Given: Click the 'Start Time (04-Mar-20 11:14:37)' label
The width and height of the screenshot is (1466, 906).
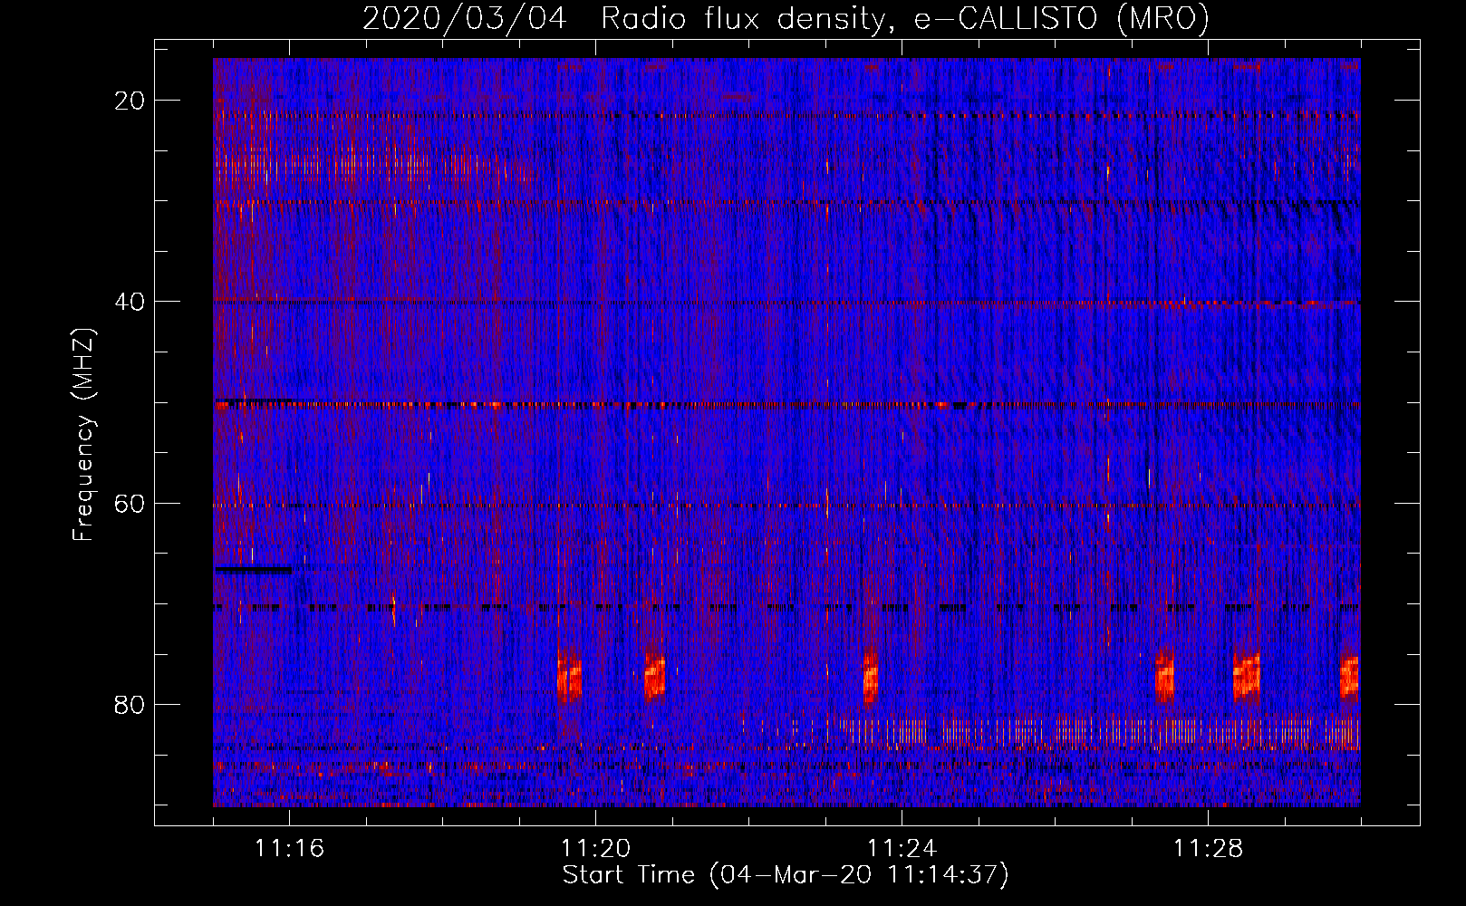Looking at the screenshot, I should click(786, 875).
